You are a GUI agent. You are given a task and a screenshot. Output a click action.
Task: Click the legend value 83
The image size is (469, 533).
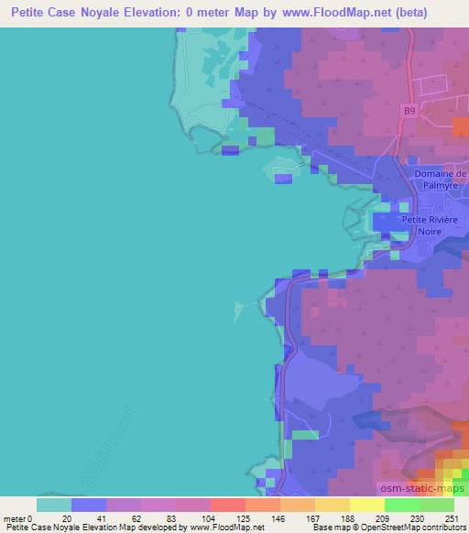171,519
